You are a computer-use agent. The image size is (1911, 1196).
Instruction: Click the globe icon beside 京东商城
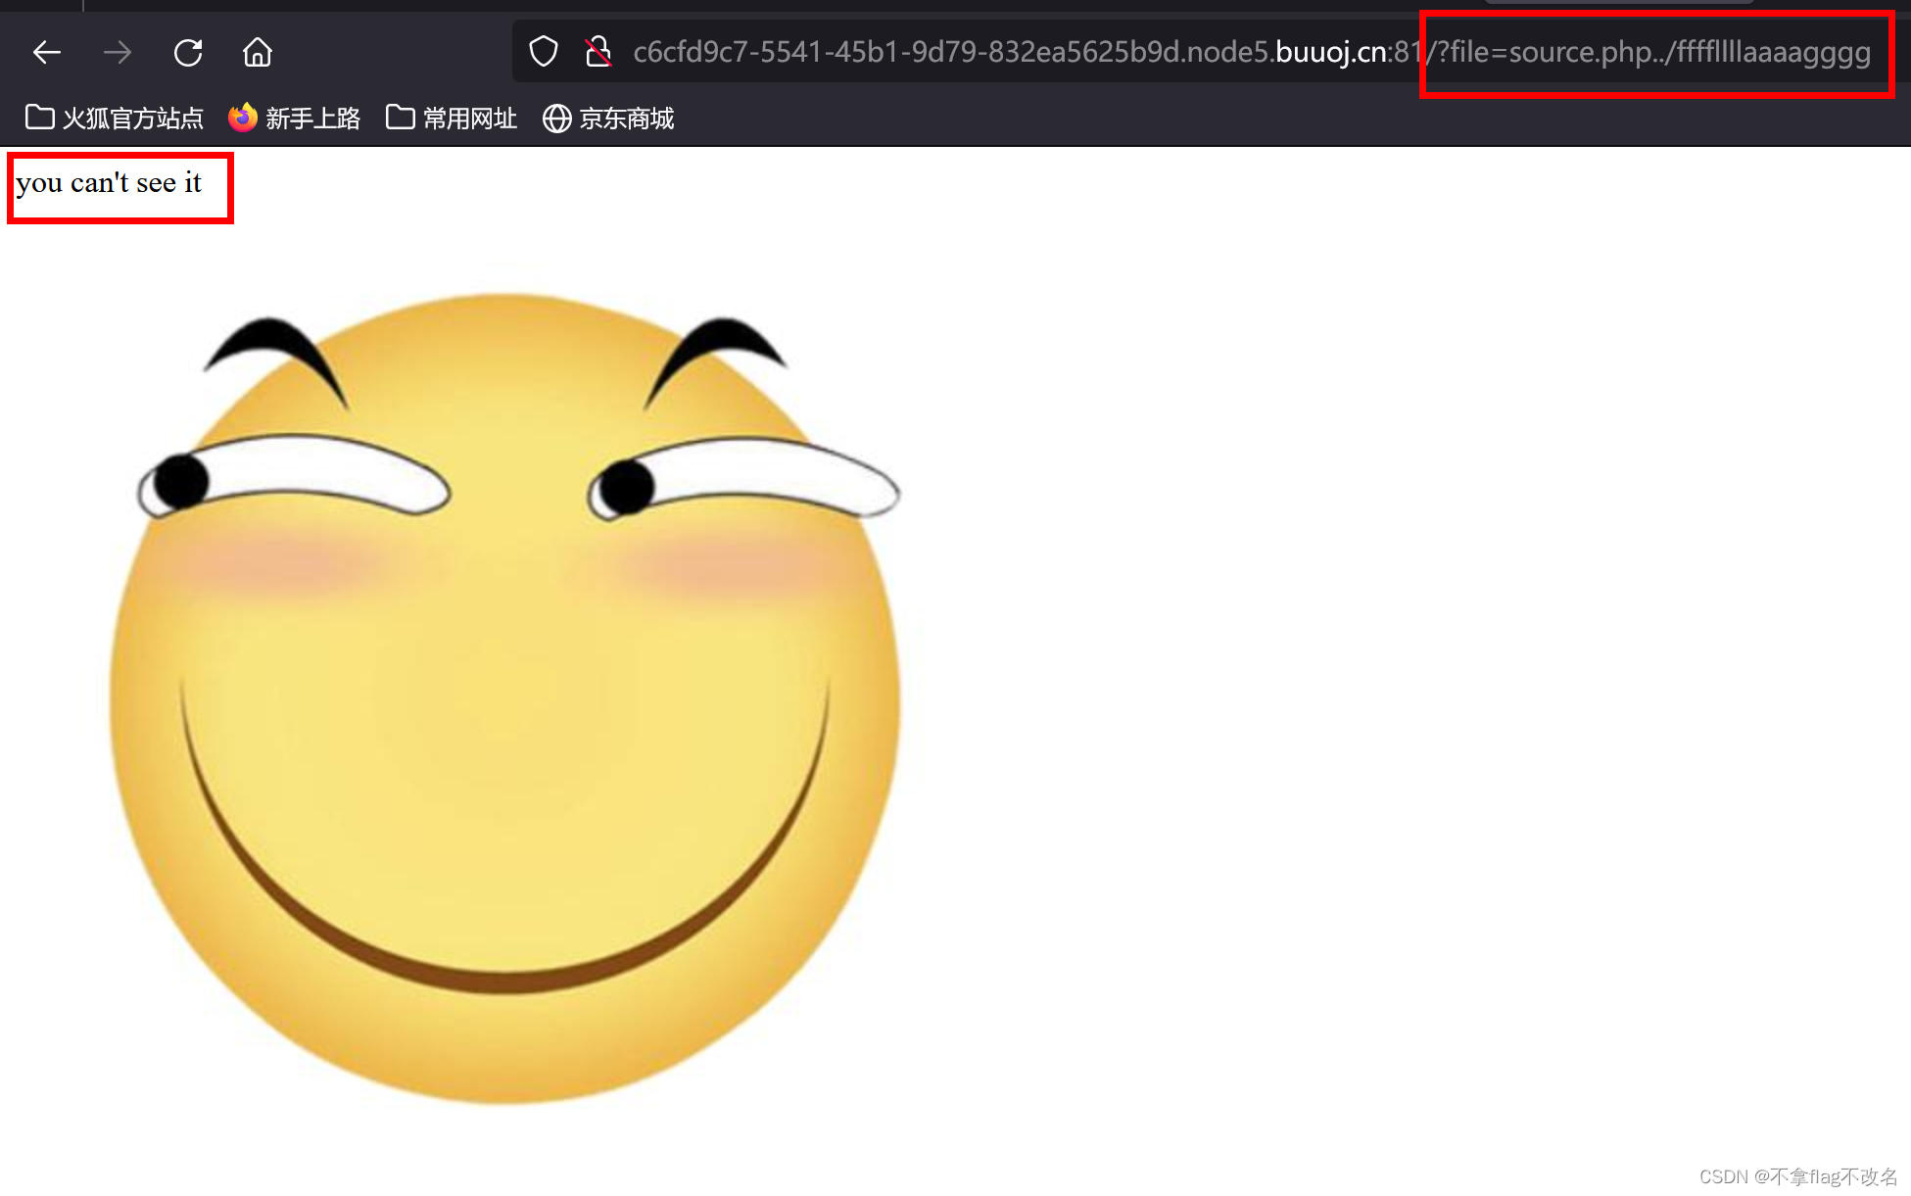556,119
